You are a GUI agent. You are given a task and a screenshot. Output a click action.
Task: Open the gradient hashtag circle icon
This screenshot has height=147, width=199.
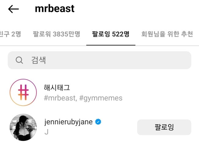pos(23,92)
